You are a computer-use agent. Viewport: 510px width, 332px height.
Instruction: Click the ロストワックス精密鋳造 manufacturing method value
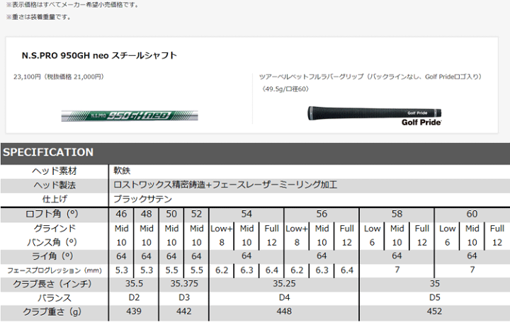click(225, 185)
